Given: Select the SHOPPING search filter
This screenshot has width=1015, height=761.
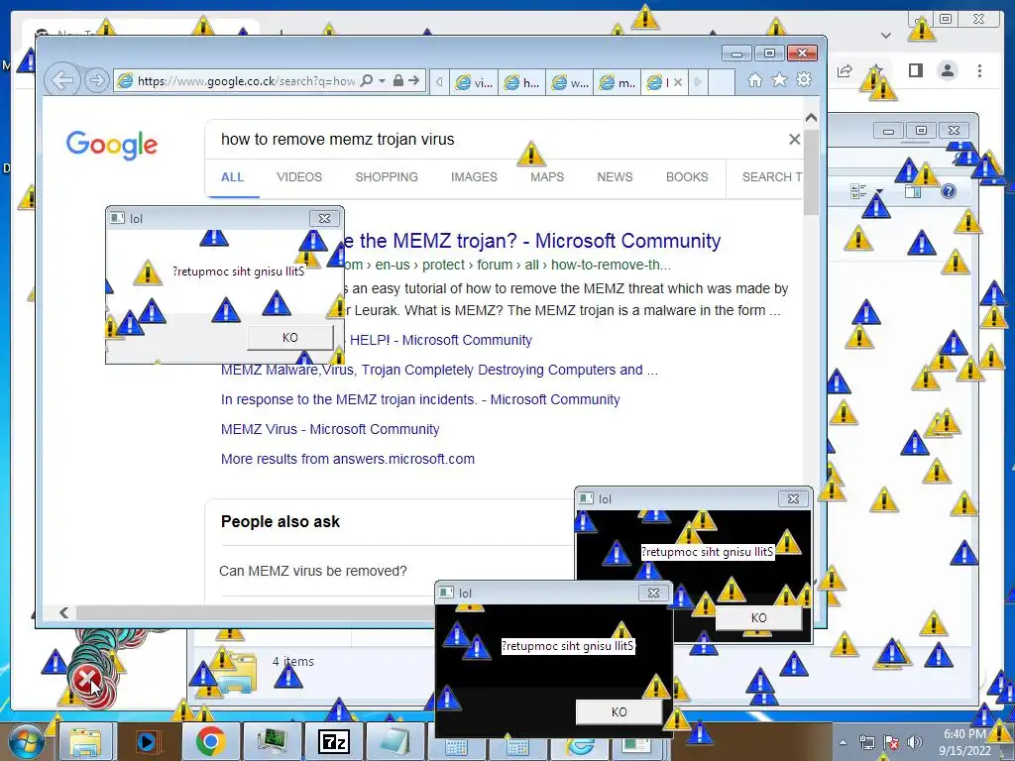Looking at the screenshot, I should pos(387,177).
